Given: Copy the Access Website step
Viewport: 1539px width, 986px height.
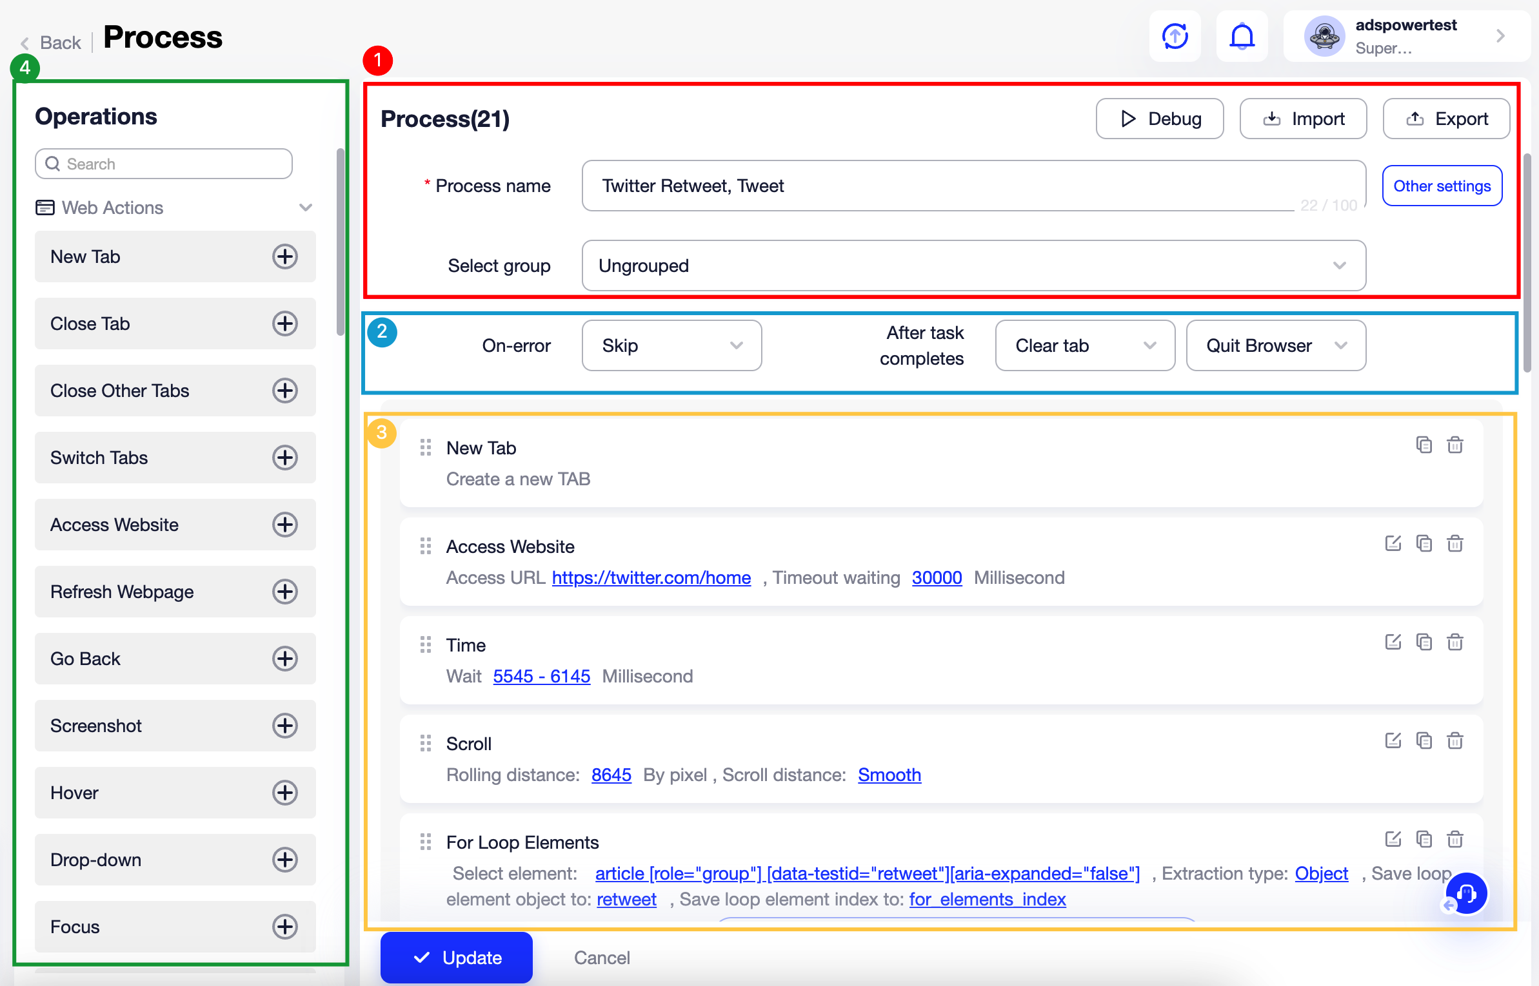Looking at the screenshot, I should [x=1424, y=544].
